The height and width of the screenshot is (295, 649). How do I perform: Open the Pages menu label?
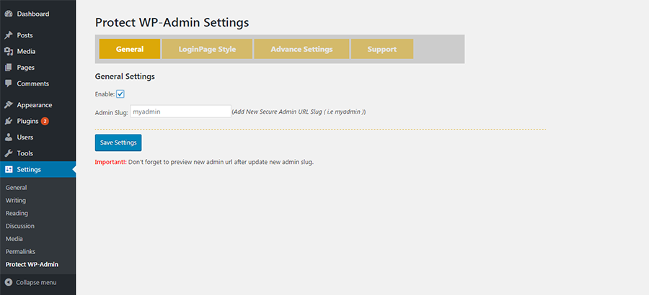tap(26, 68)
